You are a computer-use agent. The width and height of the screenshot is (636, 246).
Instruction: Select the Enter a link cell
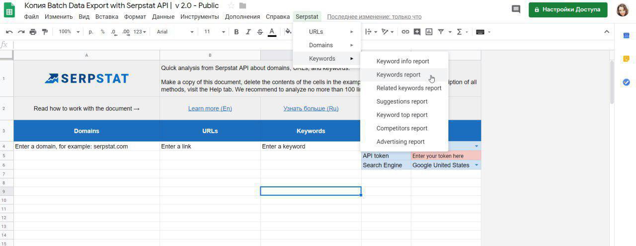click(210, 146)
